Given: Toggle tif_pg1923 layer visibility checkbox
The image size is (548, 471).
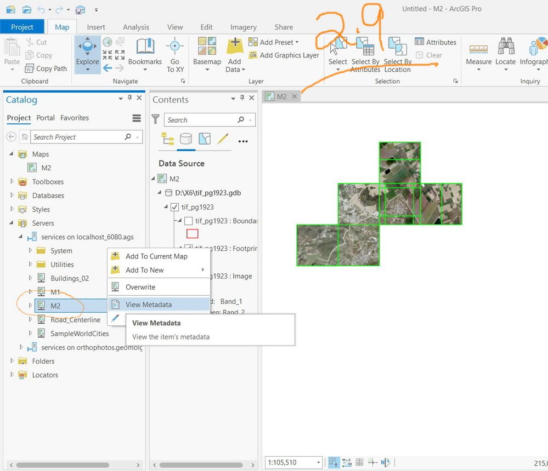Looking at the screenshot, I should tap(174, 207).
